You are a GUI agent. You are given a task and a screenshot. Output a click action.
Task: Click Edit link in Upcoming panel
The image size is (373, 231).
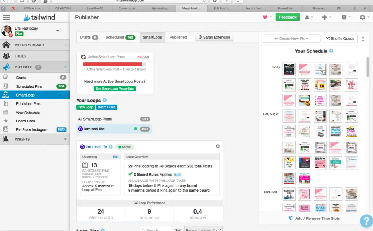pyautogui.click(x=115, y=157)
